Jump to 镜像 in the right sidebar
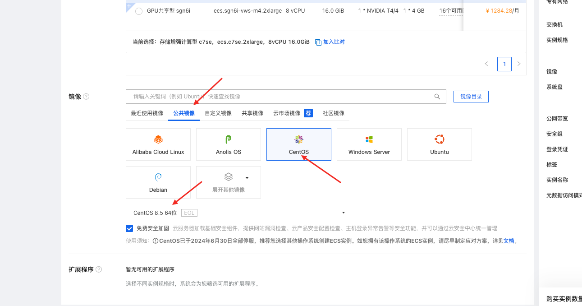582x306 pixels. pyautogui.click(x=552, y=72)
